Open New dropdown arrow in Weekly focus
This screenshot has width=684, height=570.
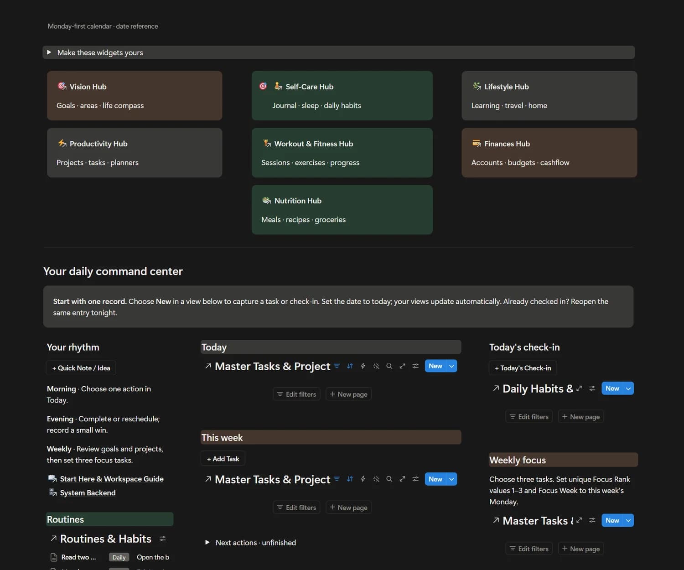coord(628,520)
